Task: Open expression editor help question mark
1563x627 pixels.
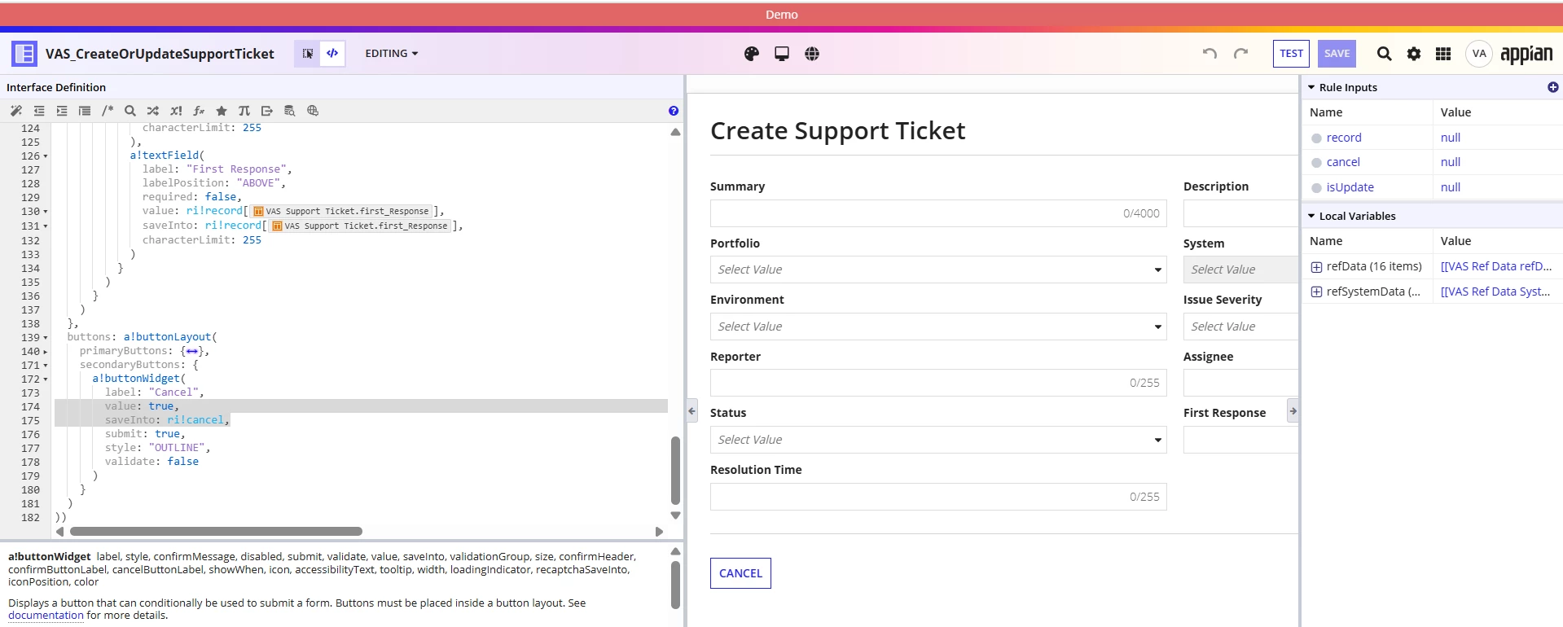Action: point(674,111)
